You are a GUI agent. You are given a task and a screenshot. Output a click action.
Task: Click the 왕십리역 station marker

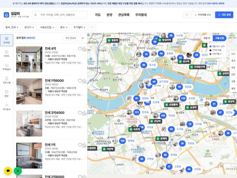pos(165,40)
